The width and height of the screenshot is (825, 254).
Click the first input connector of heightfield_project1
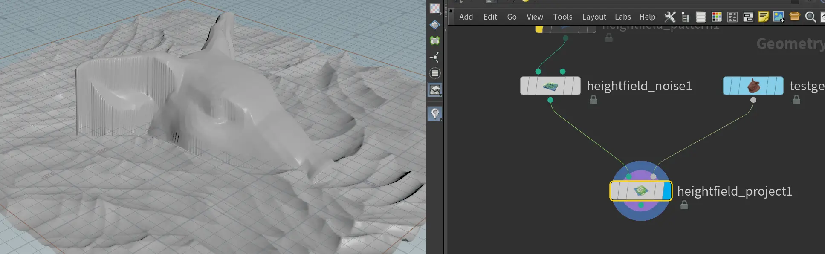(628, 176)
